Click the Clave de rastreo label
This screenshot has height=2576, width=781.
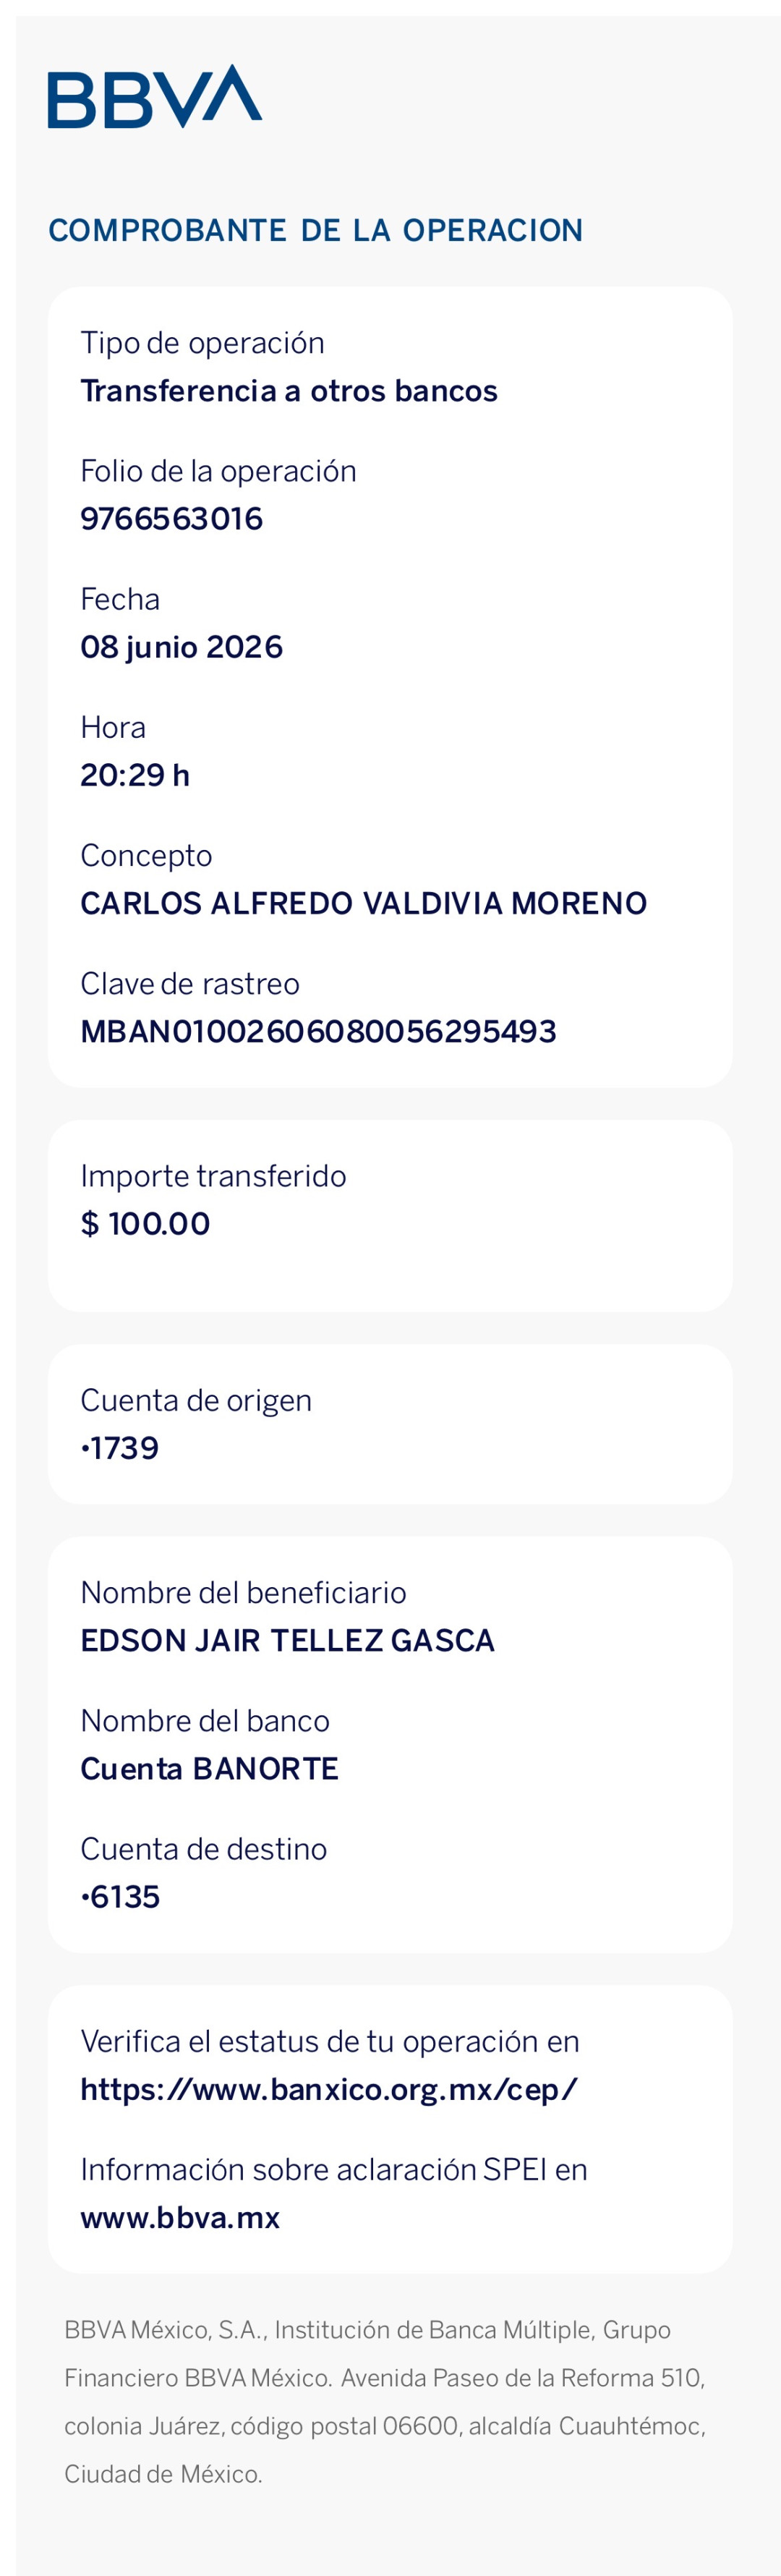(190, 983)
